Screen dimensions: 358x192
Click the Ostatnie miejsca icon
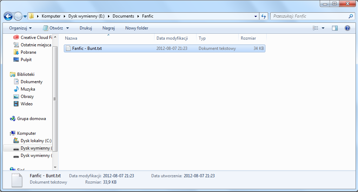click(x=16, y=45)
